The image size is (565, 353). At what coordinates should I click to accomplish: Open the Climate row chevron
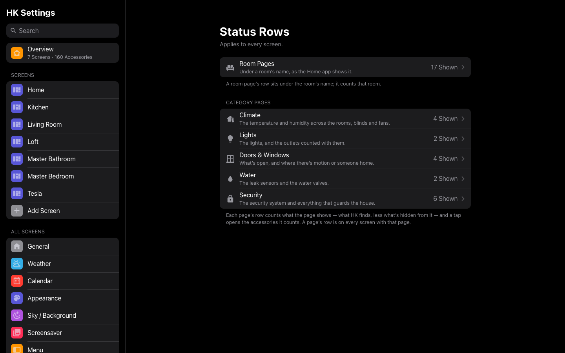[x=463, y=119]
